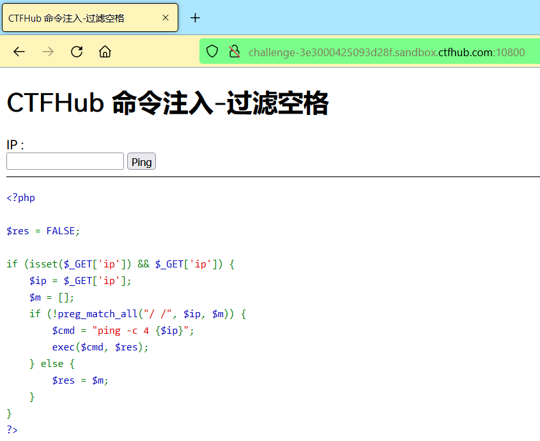Click the CTFHub 命令注入-过滤空格 page heading
This screenshot has width=540, height=441.
tap(167, 103)
